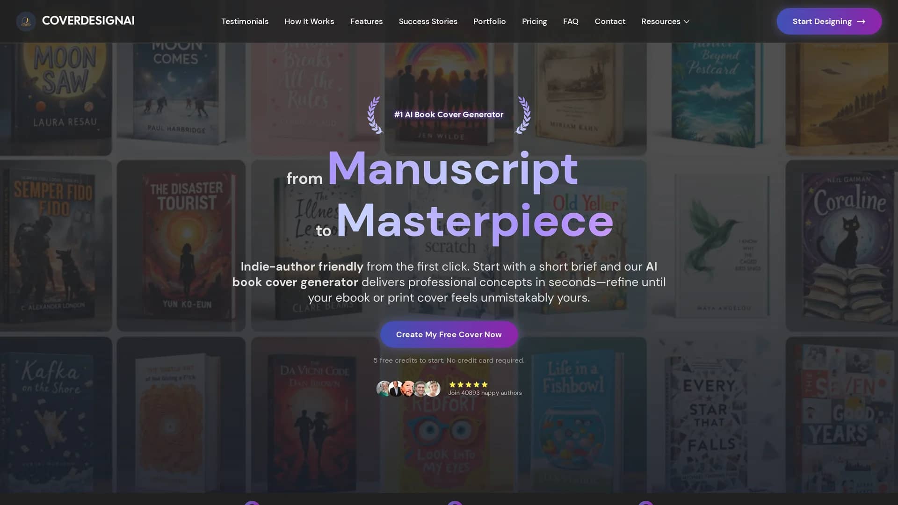Click the Laura Resau moon book cover
The image size is (898, 505).
(56, 99)
